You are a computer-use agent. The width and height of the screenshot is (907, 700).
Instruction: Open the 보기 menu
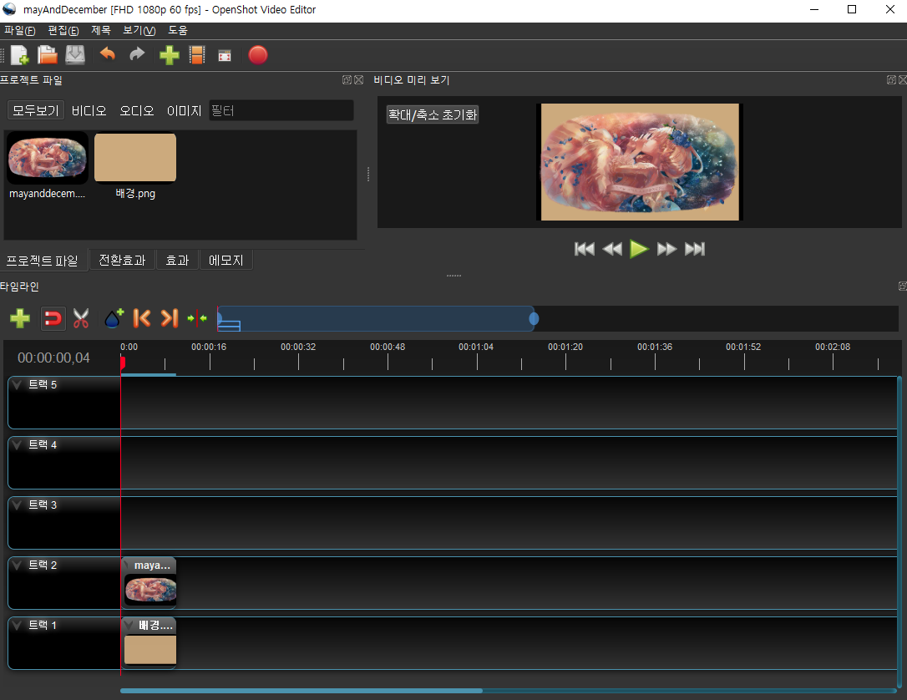coord(139,31)
